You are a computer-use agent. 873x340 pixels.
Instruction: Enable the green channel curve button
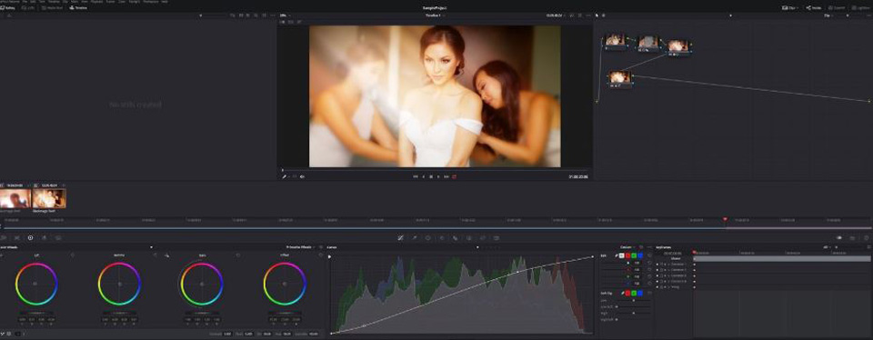(x=634, y=255)
